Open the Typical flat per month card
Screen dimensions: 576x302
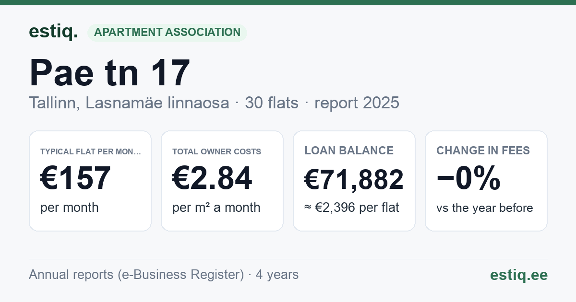pyautogui.click(x=90, y=181)
